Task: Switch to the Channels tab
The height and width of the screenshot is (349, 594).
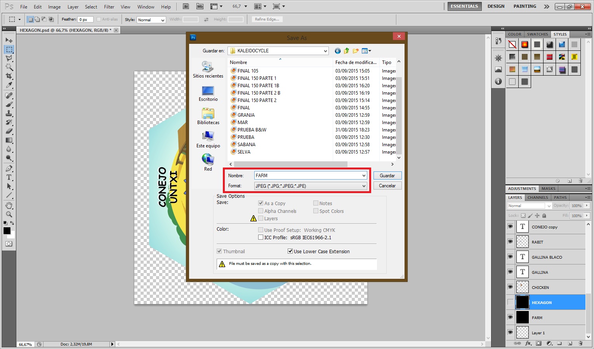Action: click(538, 197)
